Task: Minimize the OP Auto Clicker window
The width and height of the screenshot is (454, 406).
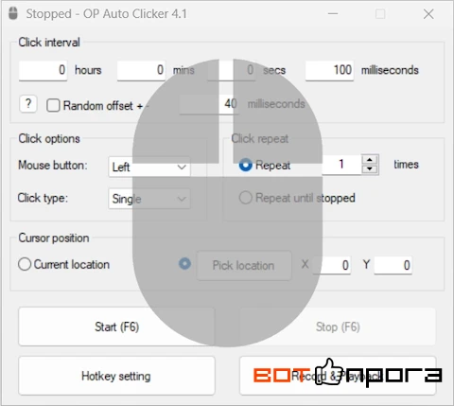Action: click(x=333, y=14)
